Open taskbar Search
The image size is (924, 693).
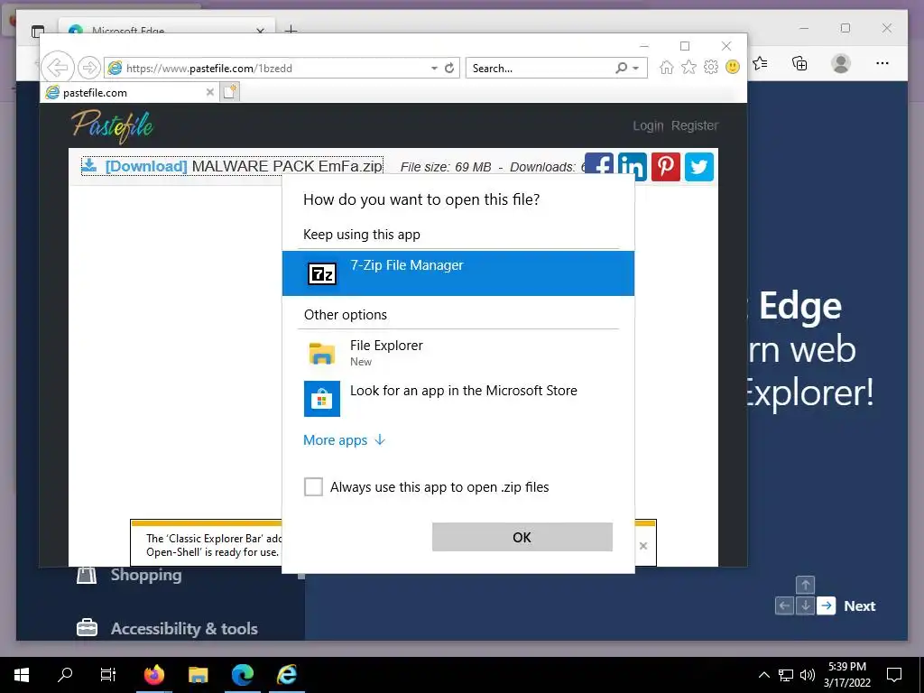pyautogui.click(x=65, y=675)
